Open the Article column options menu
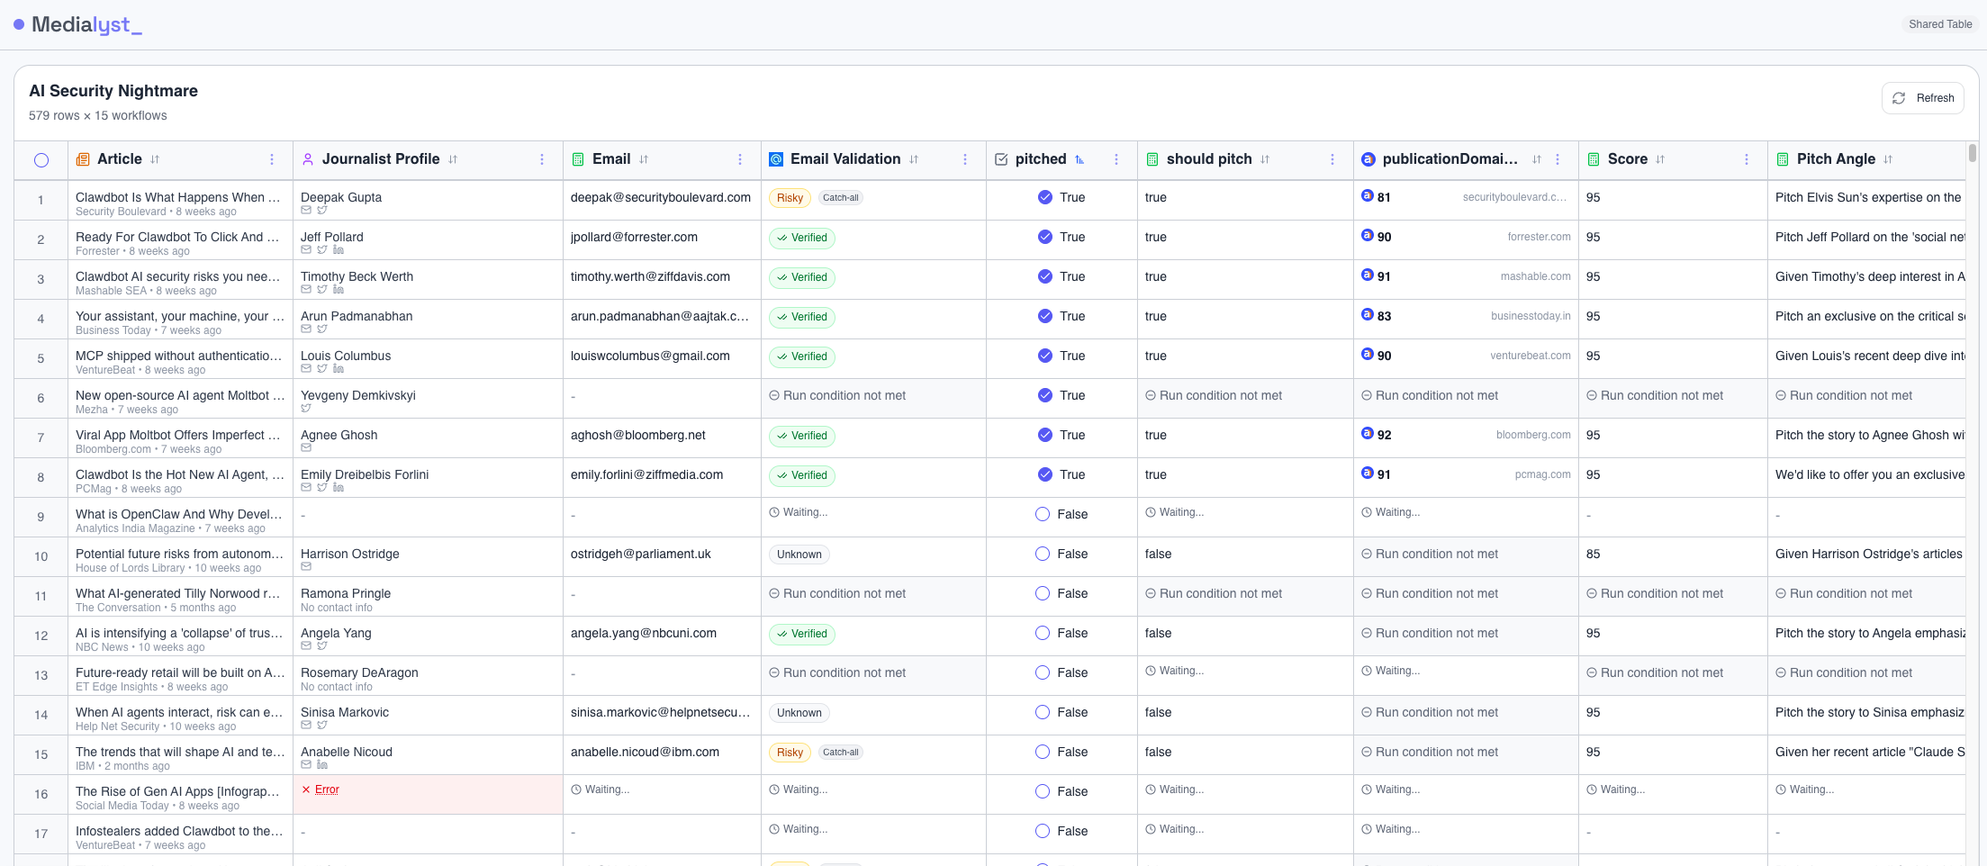 click(x=272, y=159)
